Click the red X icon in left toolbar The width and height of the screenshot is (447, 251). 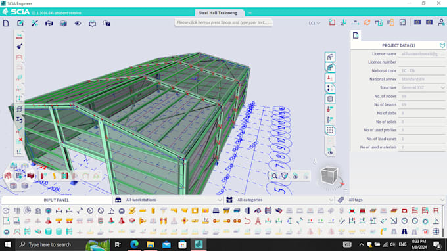pos(19,140)
